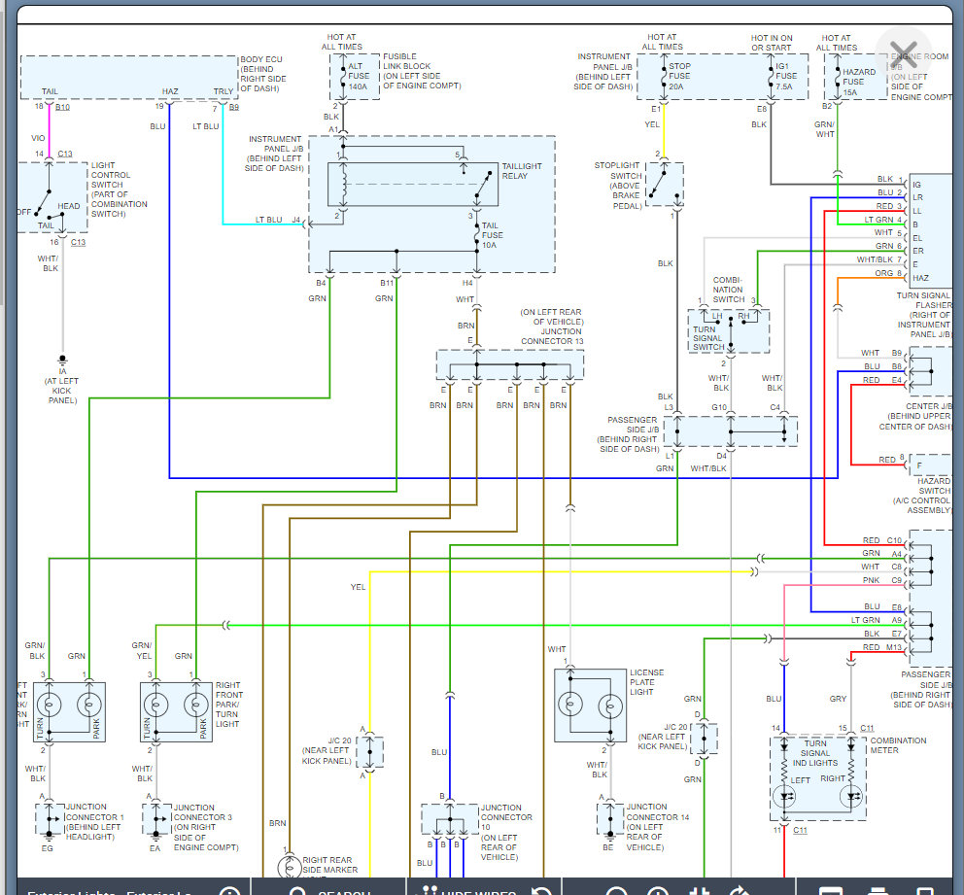The width and height of the screenshot is (964, 895).
Task: Click the License Plate Light symbol
Action: pyautogui.click(x=590, y=706)
